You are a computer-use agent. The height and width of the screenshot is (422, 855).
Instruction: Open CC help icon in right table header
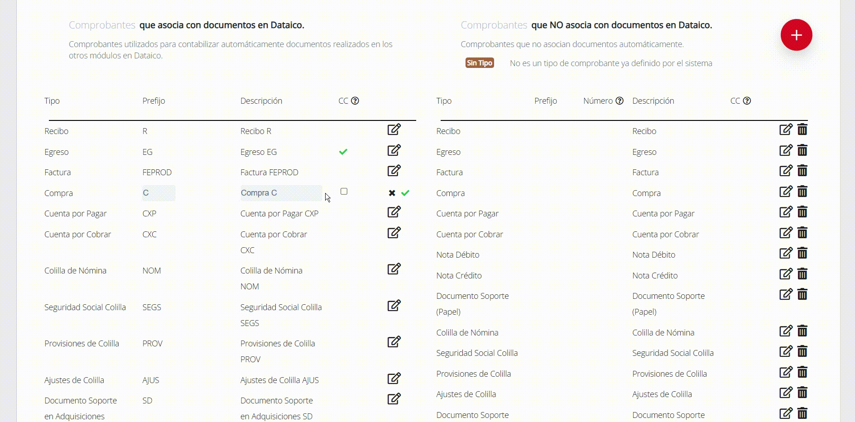click(747, 101)
